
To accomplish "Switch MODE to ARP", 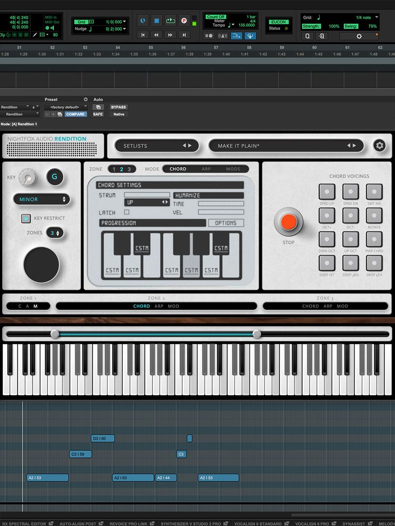I will coord(206,169).
